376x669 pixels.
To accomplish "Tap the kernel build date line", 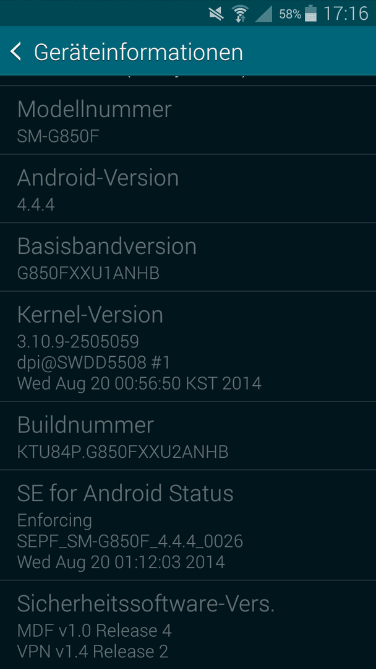I will 139,383.
